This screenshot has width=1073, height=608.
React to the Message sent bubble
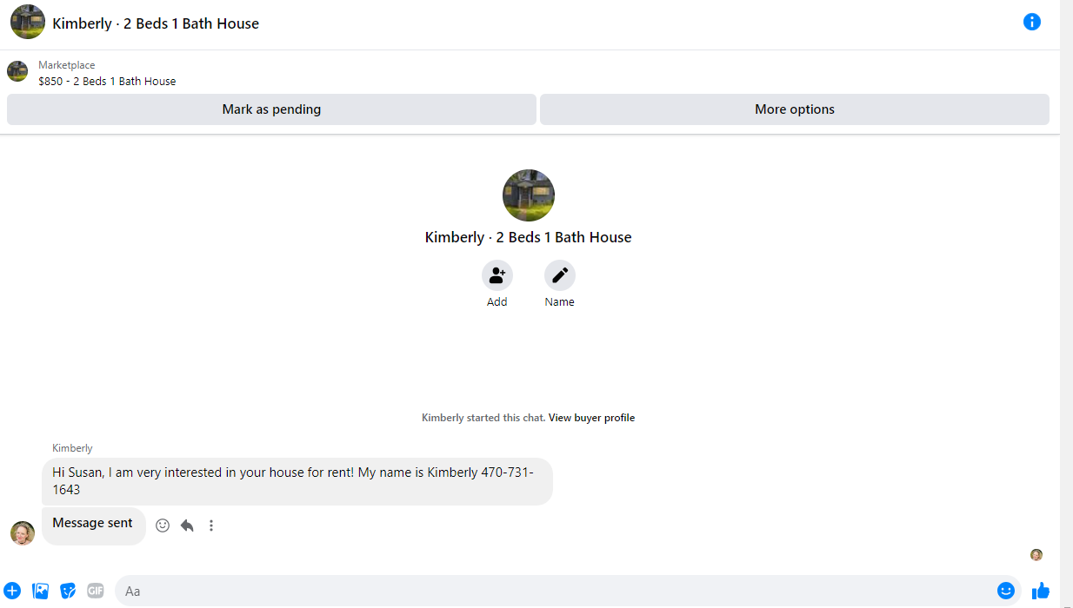click(163, 525)
